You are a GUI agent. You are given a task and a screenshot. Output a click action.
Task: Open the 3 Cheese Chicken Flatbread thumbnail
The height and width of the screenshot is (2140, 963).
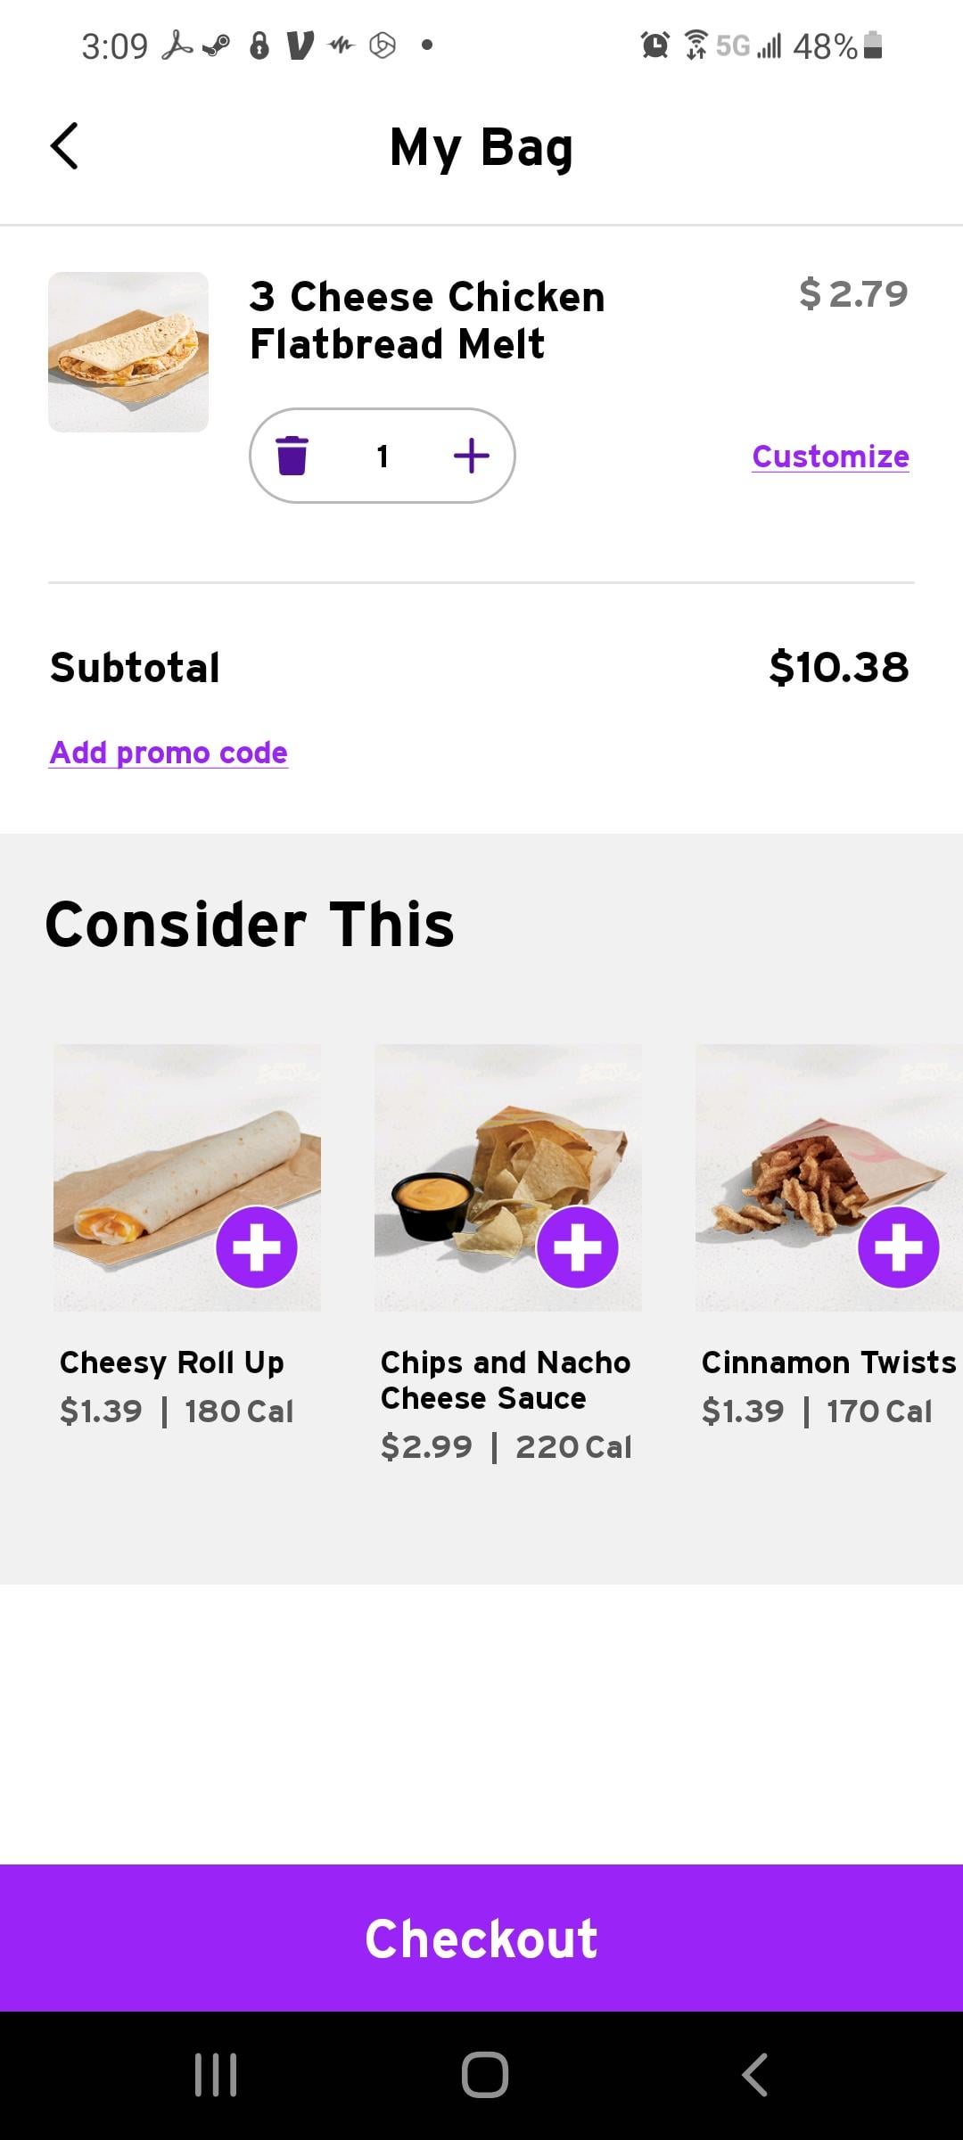tap(128, 352)
